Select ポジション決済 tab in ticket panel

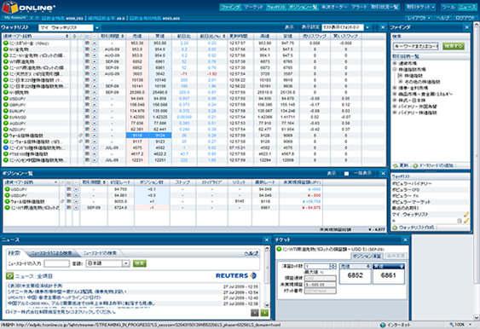[x=367, y=256]
